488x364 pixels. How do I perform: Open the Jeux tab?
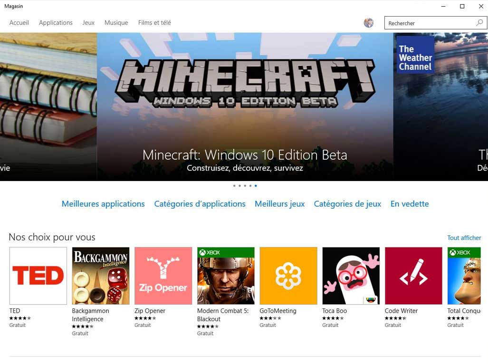(88, 23)
